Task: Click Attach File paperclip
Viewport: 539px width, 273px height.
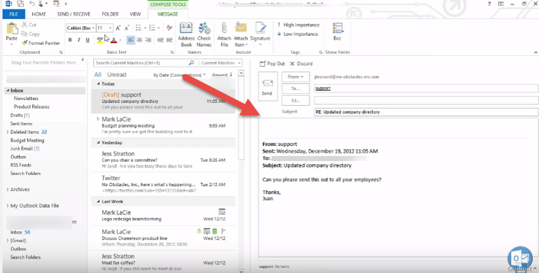Action: pos(224,35)
